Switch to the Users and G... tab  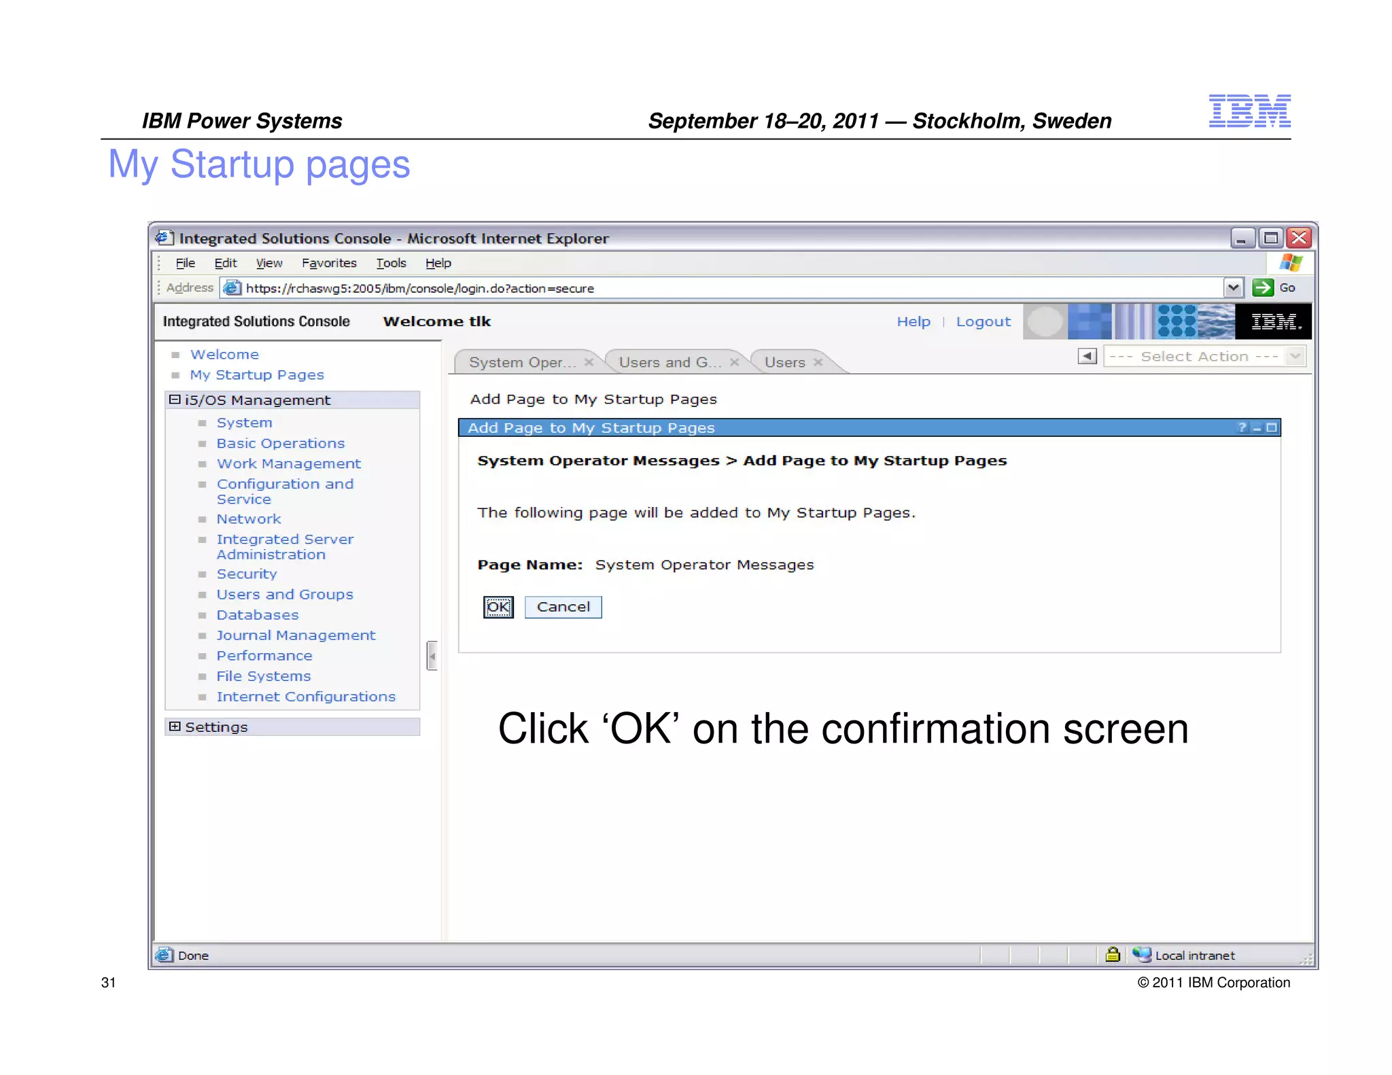[x=669, y=362]
